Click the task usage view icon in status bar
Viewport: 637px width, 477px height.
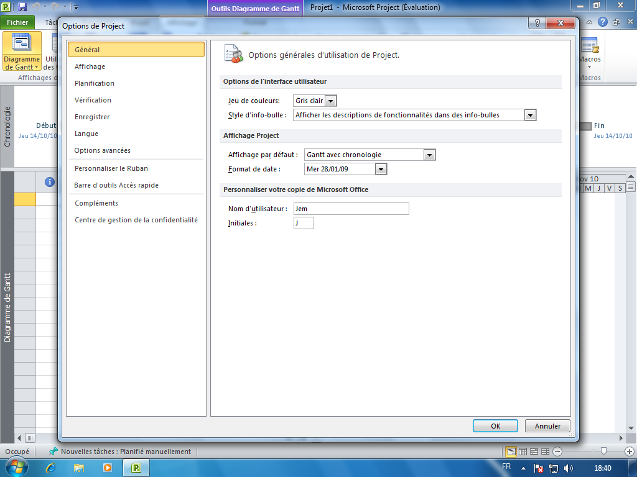pyautogui.click(x=523, y=452)
